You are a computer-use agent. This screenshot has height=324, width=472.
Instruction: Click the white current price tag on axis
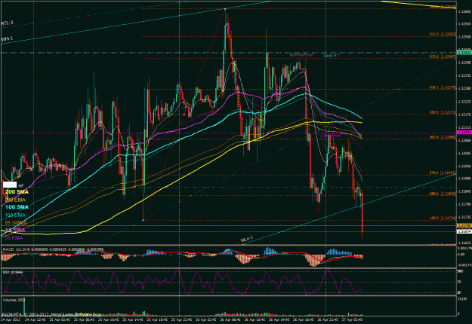[464, 231]
